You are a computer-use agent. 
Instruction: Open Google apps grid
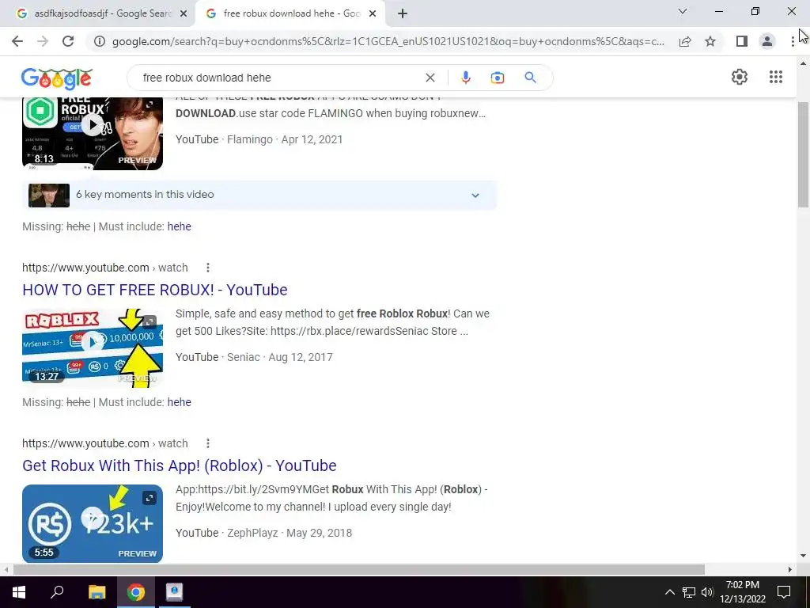pyautogui.click(x=775, y=77)
